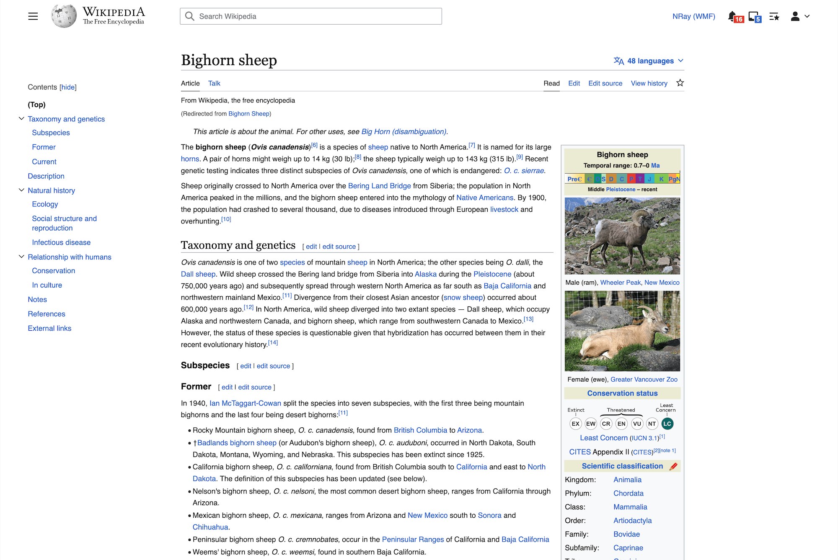Click the Wikipedia globe logo

click(64, 16)
